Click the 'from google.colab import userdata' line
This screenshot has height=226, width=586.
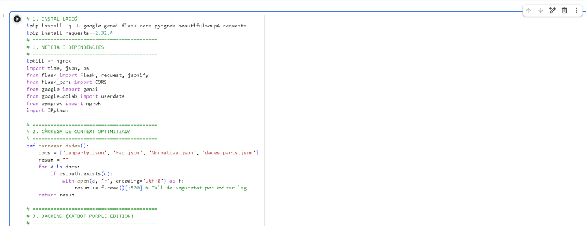pyautogui.click(x=76, y=96)
